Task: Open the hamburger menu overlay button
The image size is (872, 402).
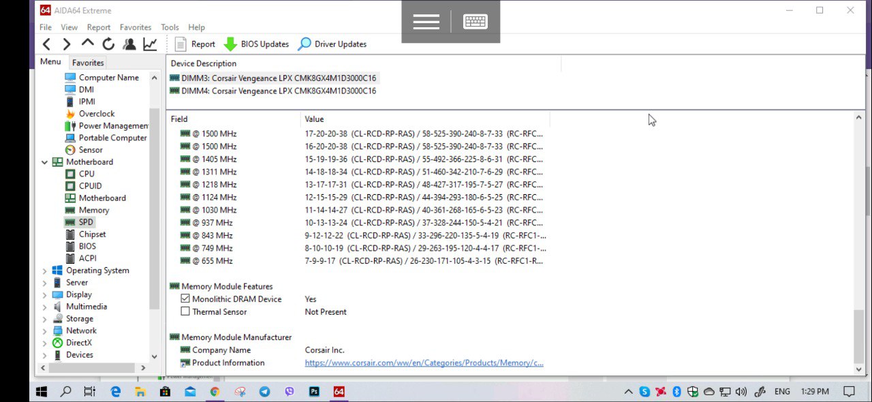Action: [x=426, y=22]
